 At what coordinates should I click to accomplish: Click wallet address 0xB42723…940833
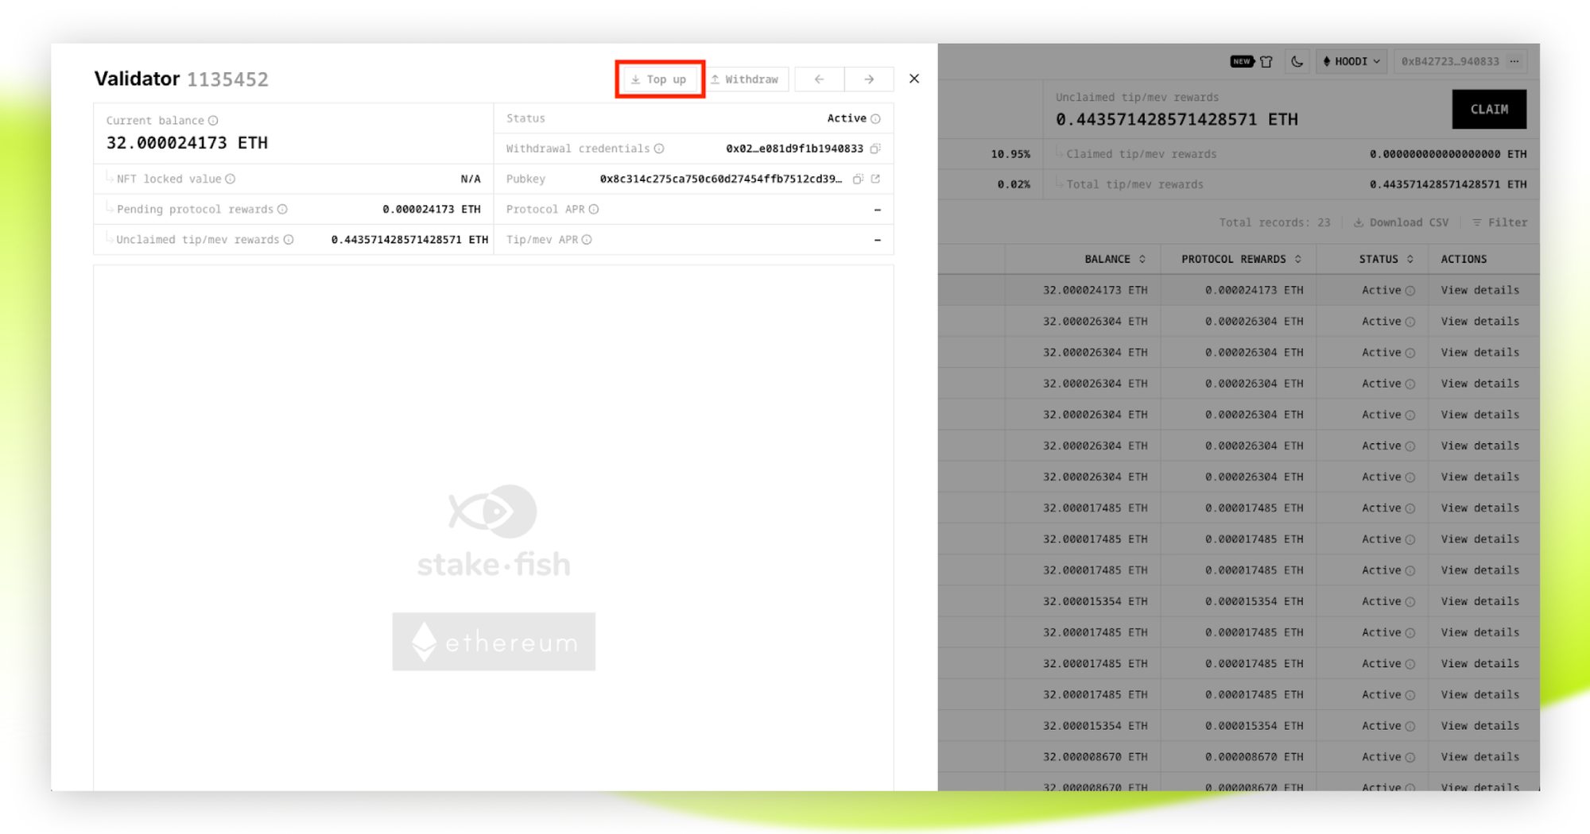click(1450, 61)
